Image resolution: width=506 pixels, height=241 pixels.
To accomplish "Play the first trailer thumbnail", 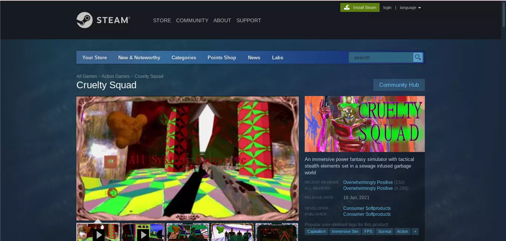I will 98,232.
